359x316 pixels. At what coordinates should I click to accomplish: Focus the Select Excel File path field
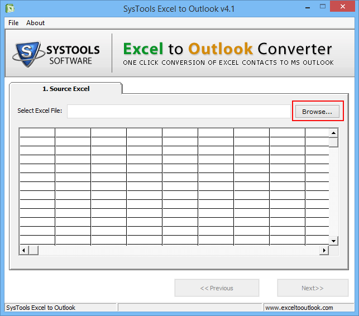point(179,111)
